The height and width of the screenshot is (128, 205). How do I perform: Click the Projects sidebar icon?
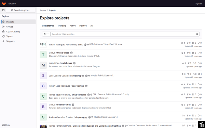pyautogui.click(x=3, y=22)
